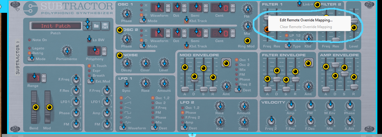Select the LFO 1 Amount knob

coord(164,82)
